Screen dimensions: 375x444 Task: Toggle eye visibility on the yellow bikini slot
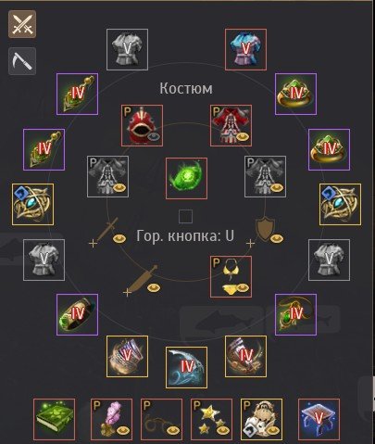tap(243, 287)
